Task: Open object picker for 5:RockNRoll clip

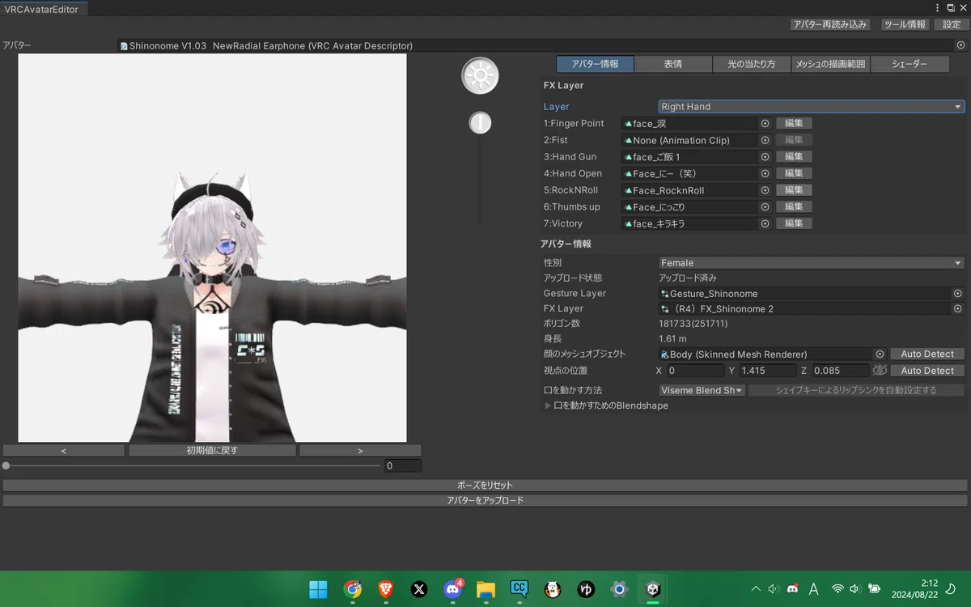Action: pos(765,190)
